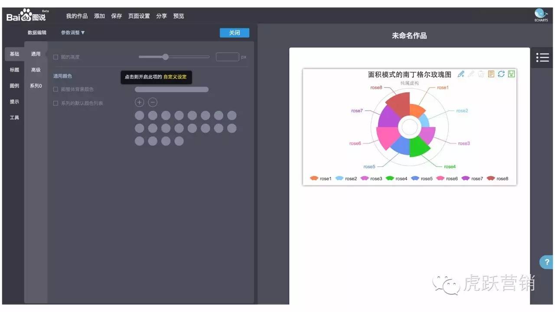This screenshot has width=555, height=312.
Task: Open 页面设置 menu
Action: coord(139,16)
